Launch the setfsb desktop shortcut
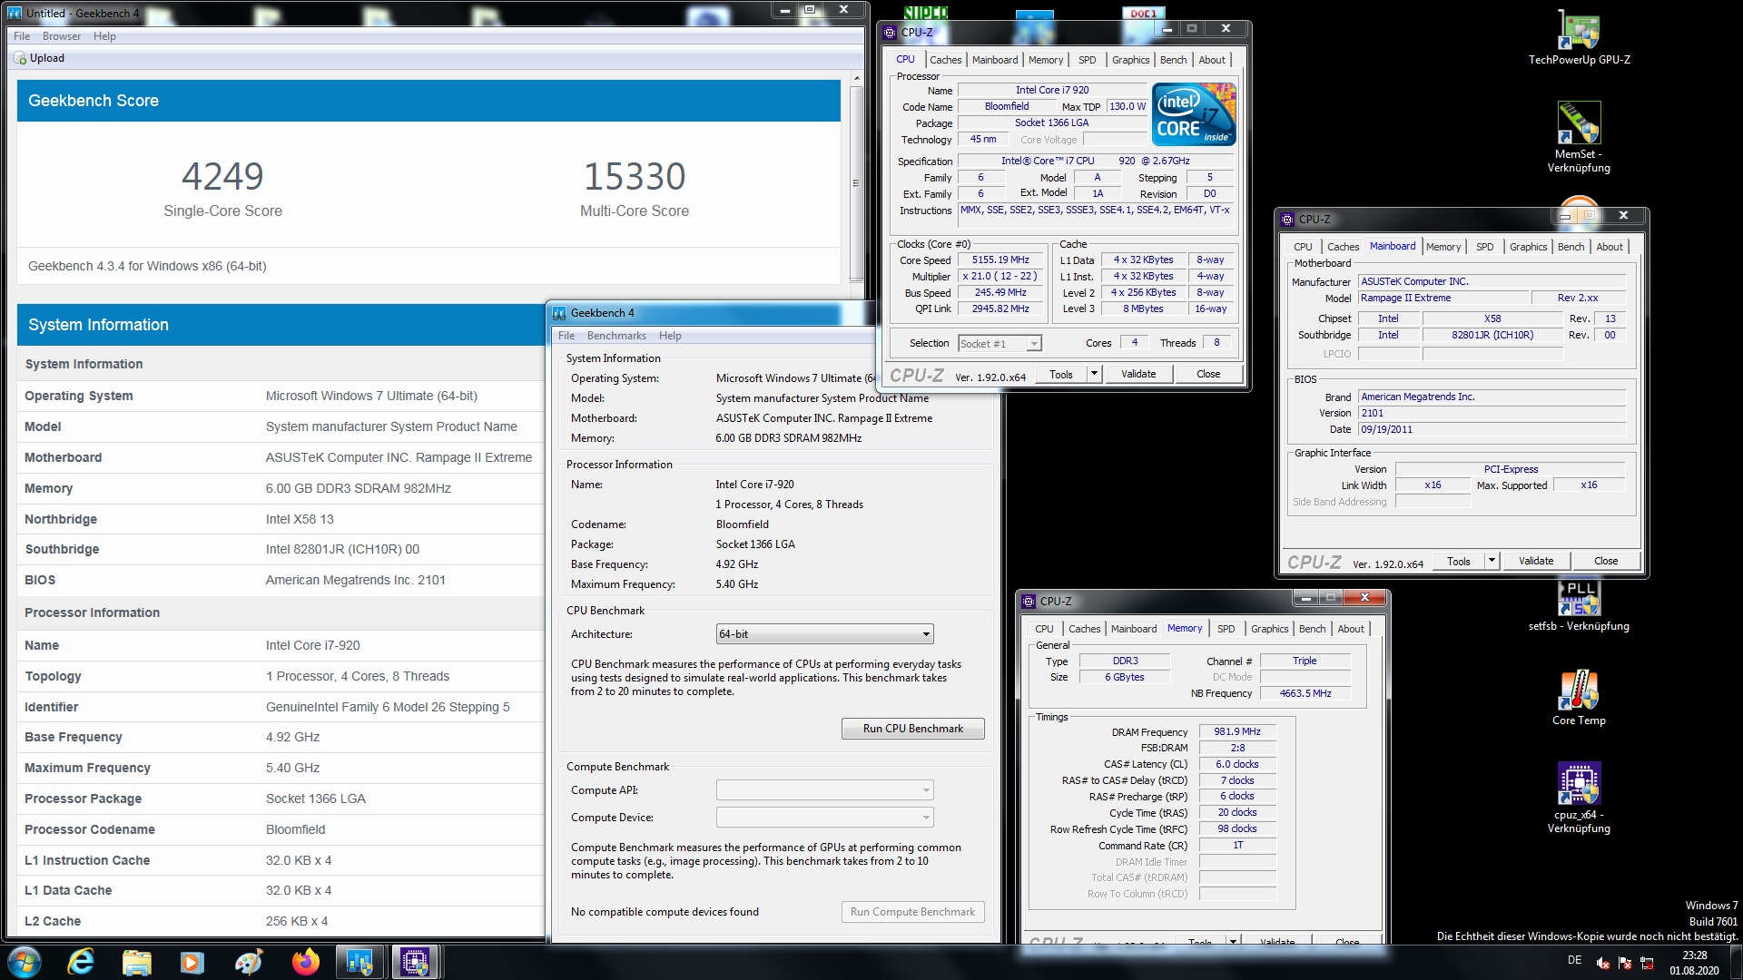 click(1579, 606)
